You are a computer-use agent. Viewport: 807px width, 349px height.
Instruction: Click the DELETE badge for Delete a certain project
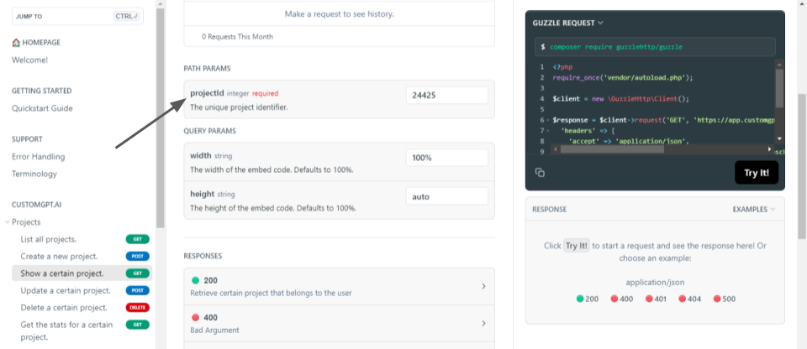click(138, 307)
